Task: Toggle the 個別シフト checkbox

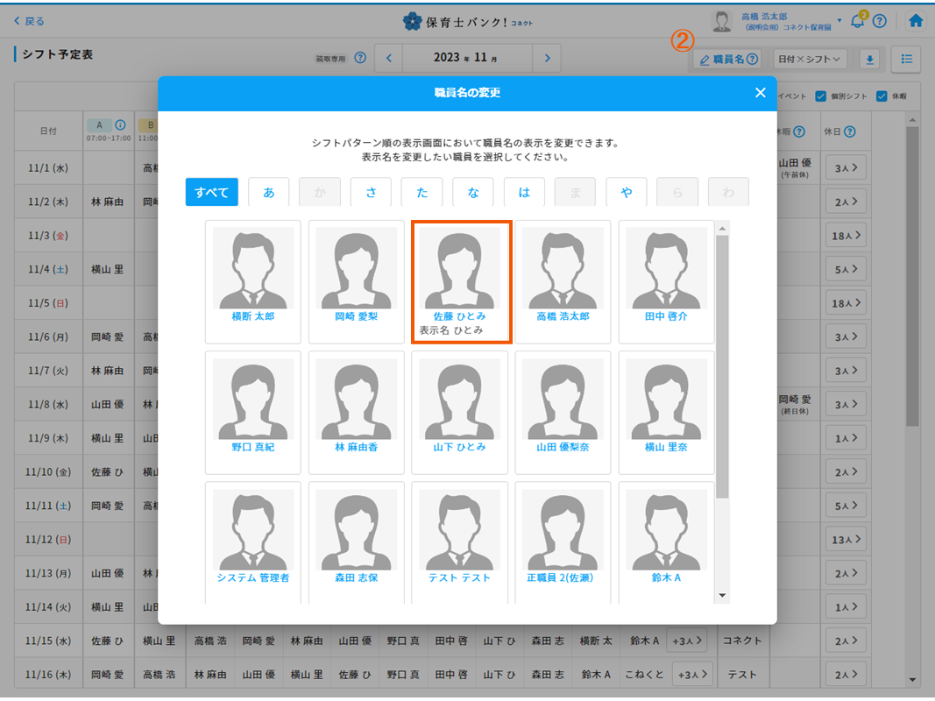Action: click(821, 96)
